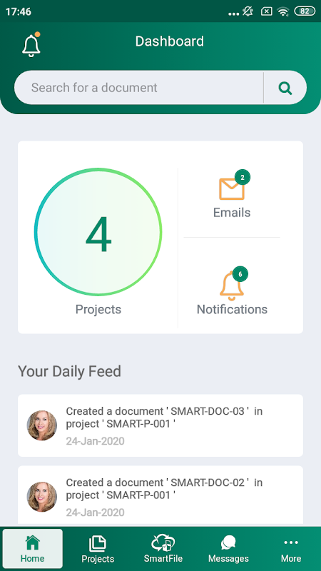Tap the notifications badge showing 6
The height and width of the screenshot is (571, 321).
[240, 274]
